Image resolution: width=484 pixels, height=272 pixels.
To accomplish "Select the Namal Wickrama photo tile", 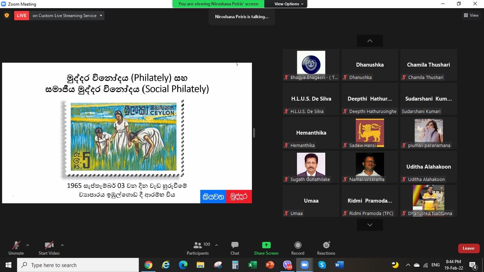I will (x=370, y=167).
